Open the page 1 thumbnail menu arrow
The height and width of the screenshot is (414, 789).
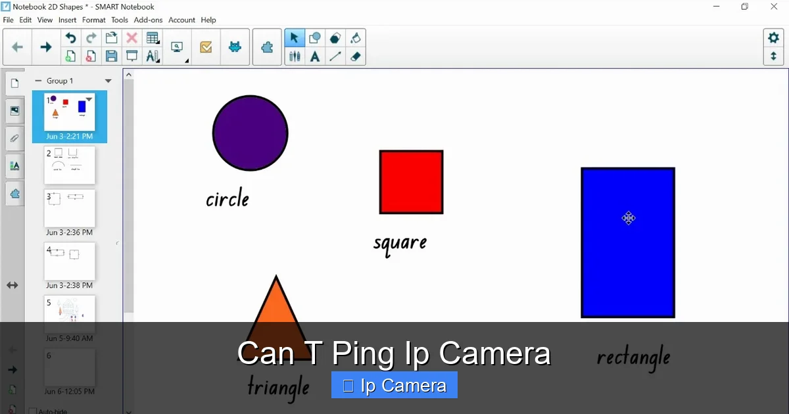coord(89,99)
